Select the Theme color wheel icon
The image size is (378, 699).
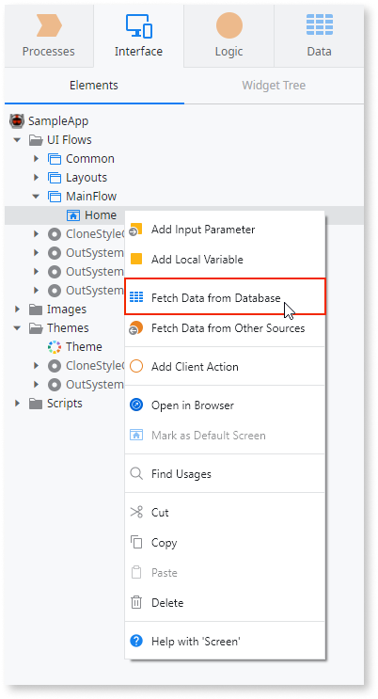(x=55, y=347)
